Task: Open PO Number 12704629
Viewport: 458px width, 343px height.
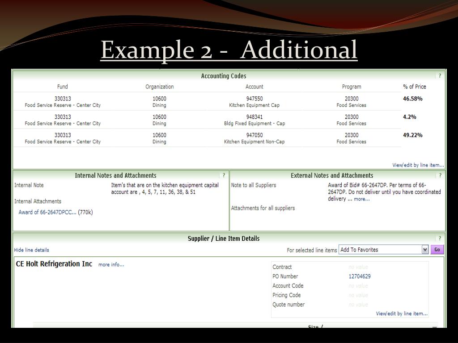Action: point(360,276)
